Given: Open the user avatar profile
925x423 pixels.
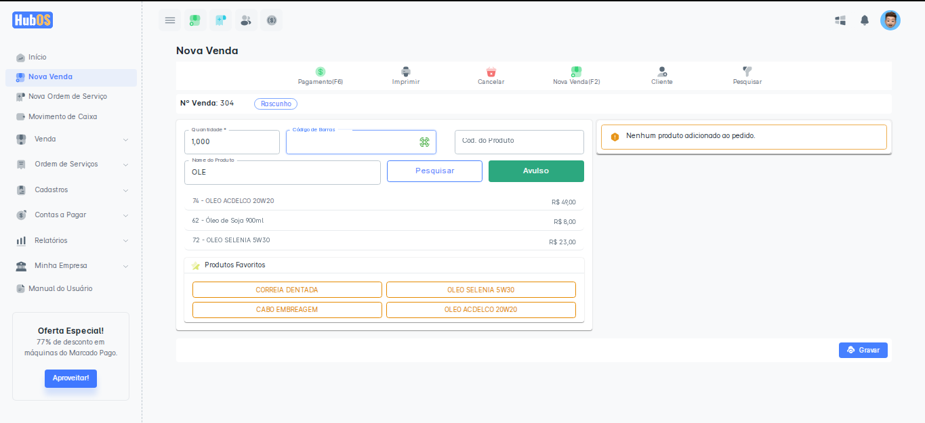Looking at the screenshot, I should click(x=890, y=20).
